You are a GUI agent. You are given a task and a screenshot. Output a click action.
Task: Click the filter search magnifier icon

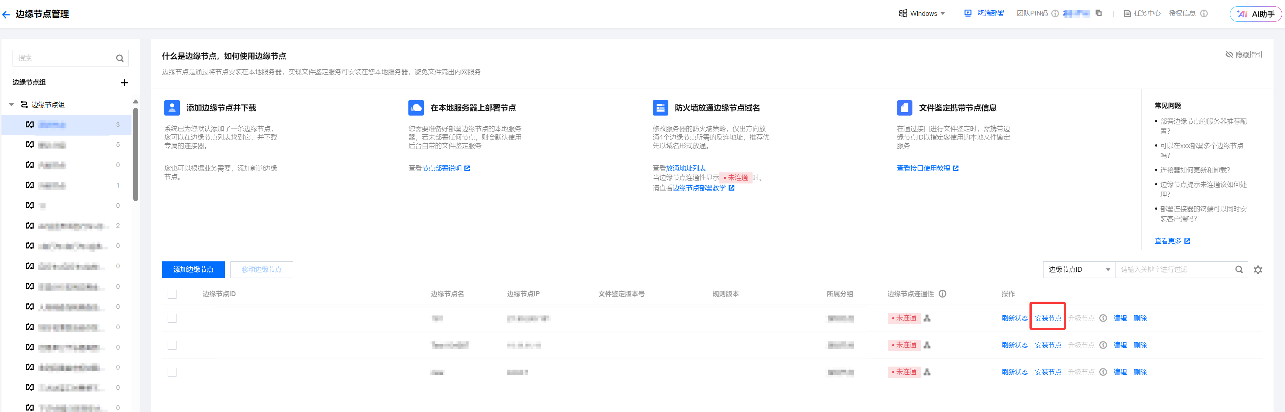tap(1238, 270)
